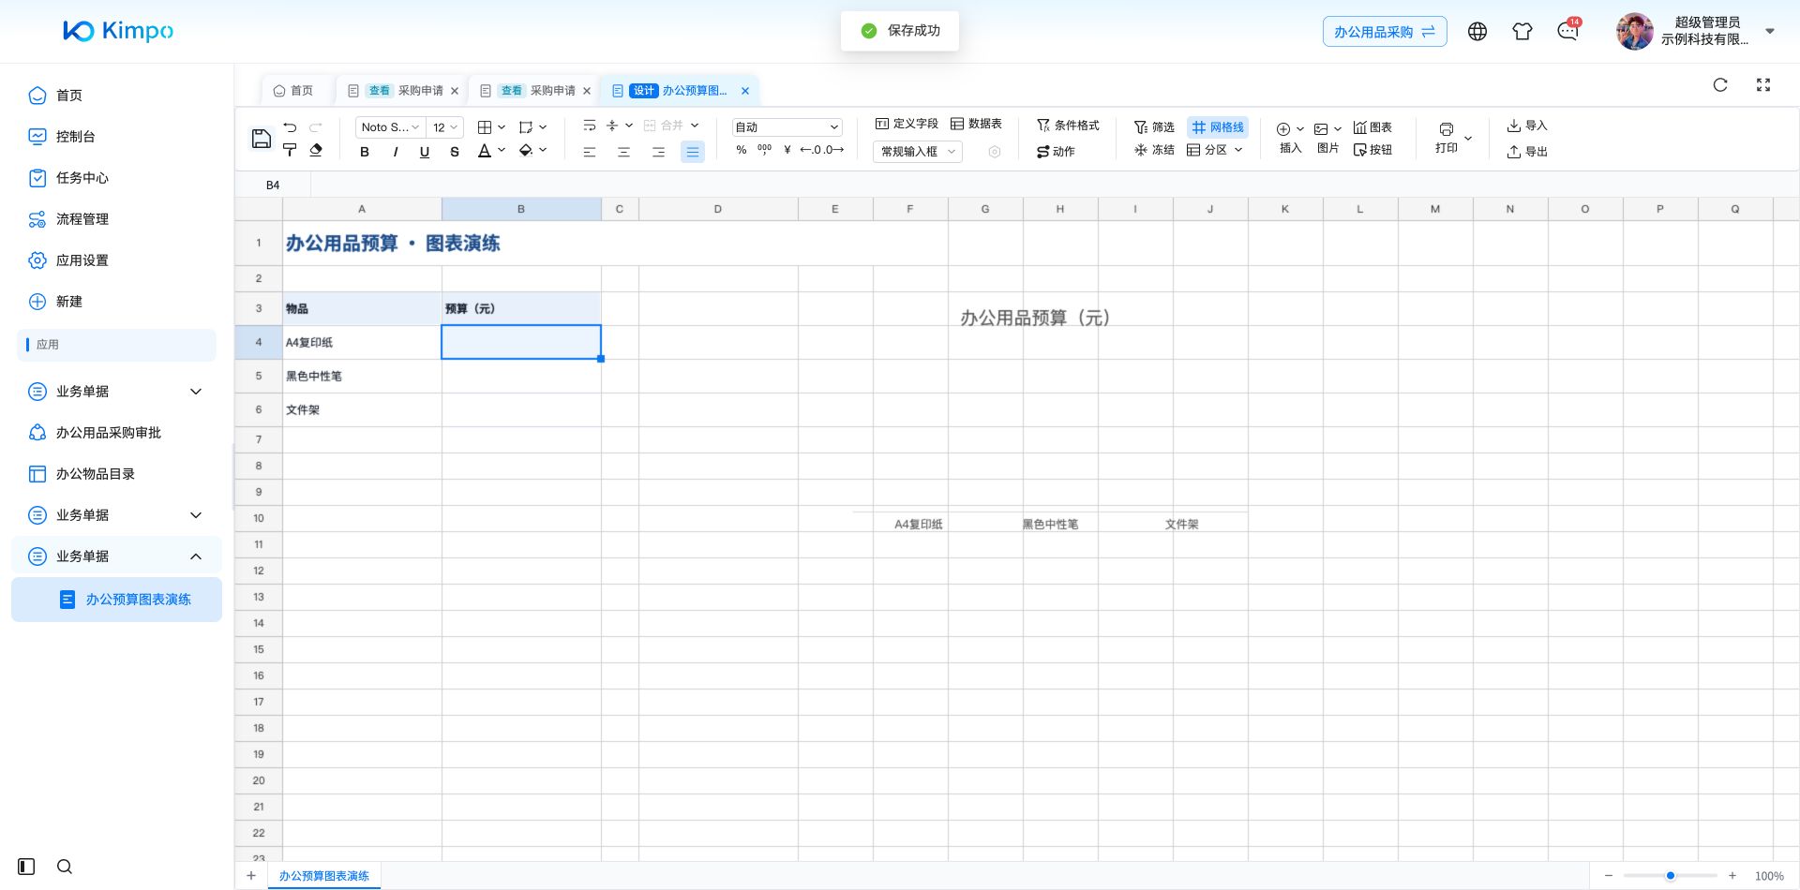Add a new sheet with plus icon
The image size is (1800, 890).
point(251,876)
